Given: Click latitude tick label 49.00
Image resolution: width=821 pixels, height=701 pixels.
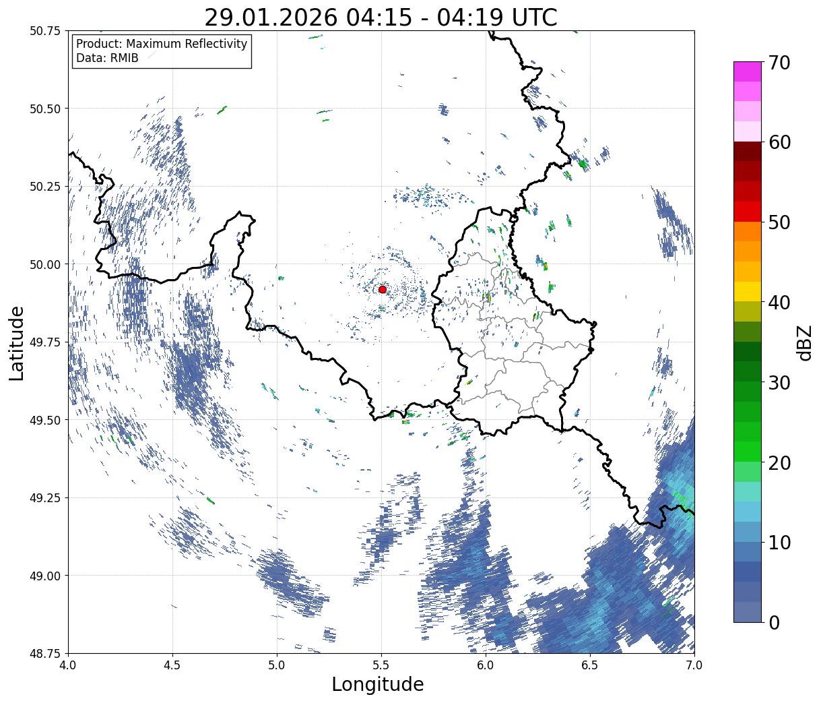Looking at the screenshot, I should click(45, 576).
